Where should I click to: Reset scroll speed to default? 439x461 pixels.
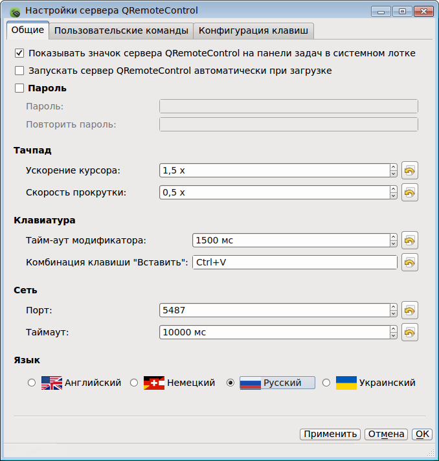(x=410, y=192)
